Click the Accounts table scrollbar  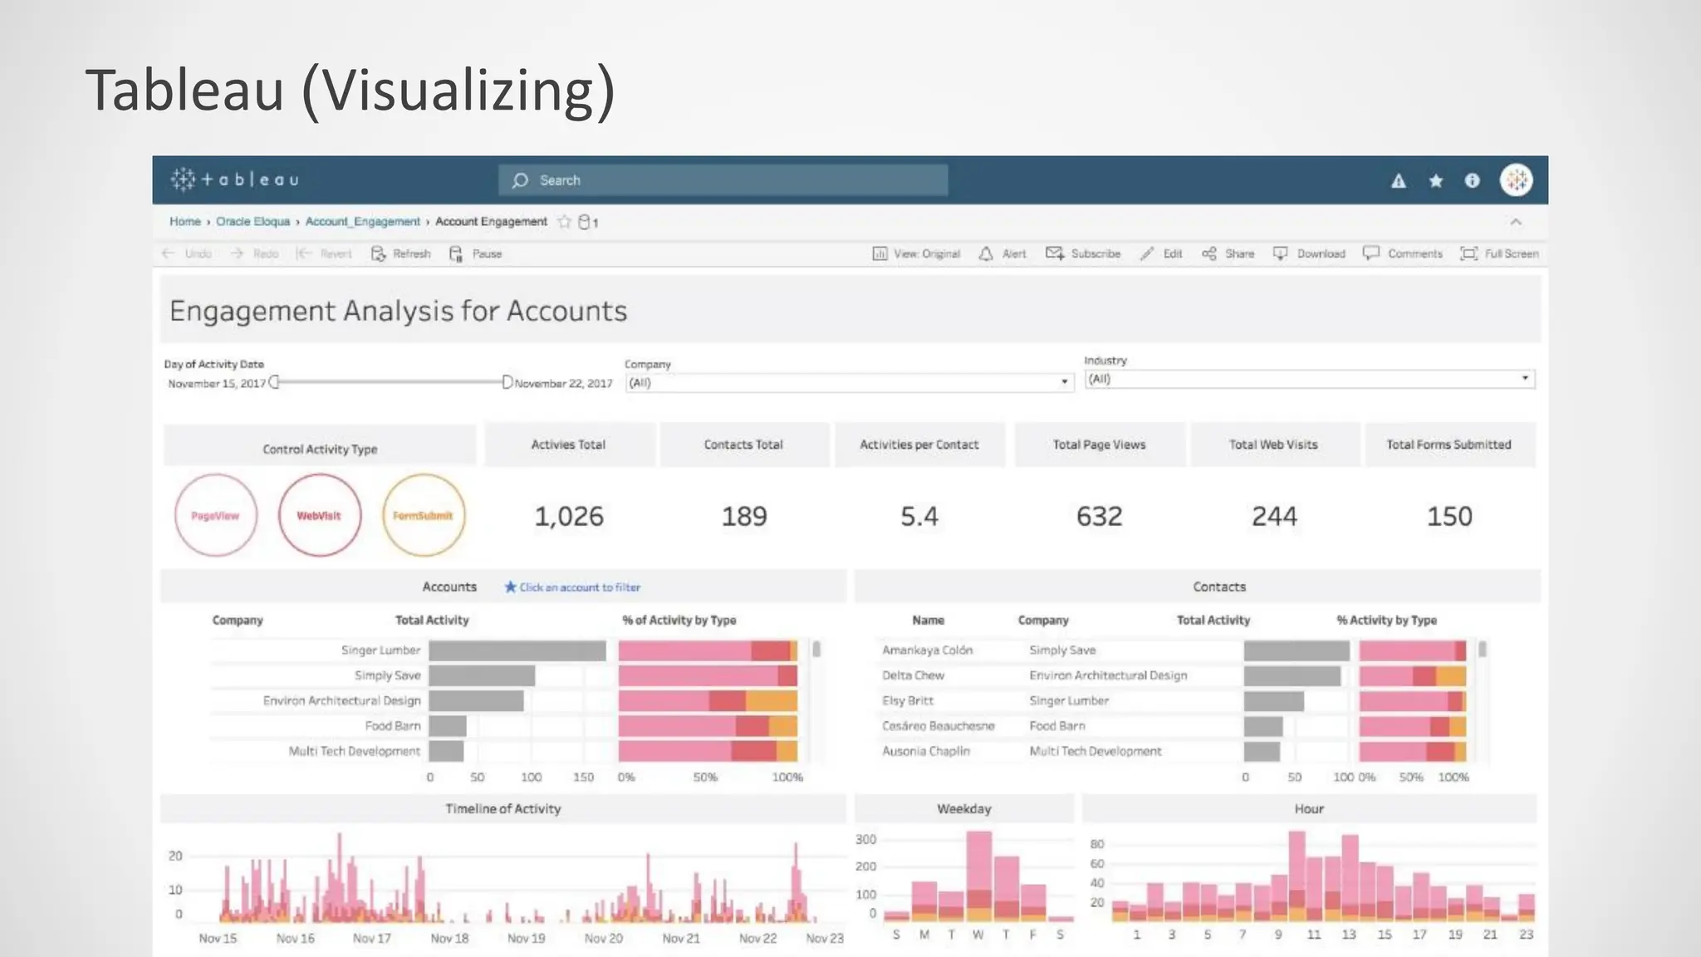coord(816,650)
